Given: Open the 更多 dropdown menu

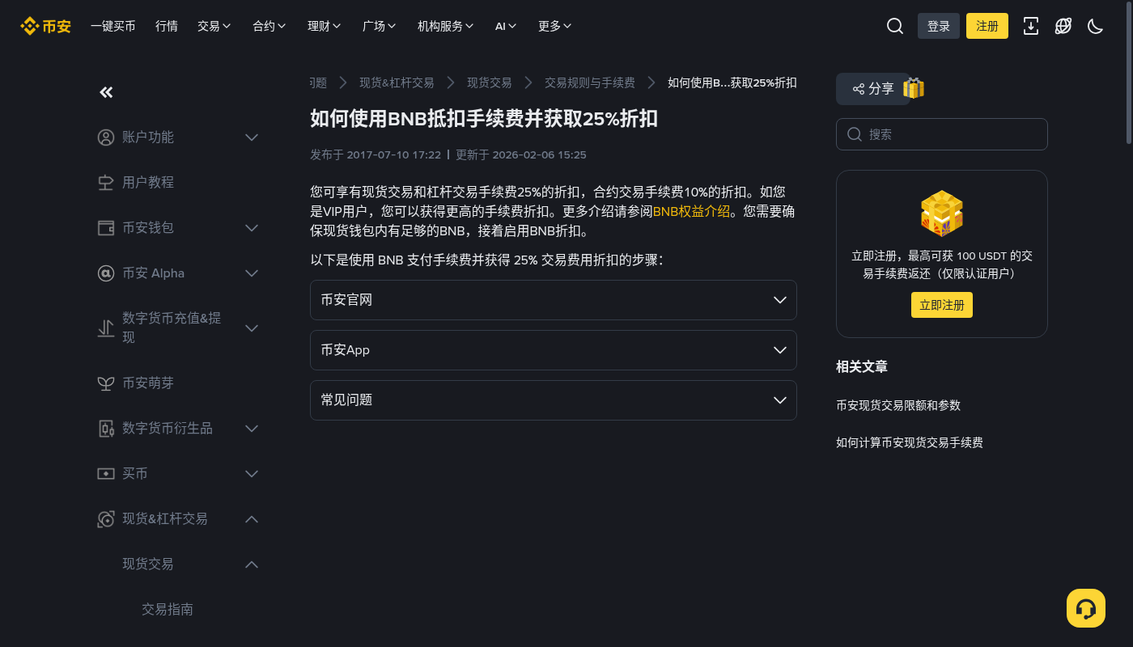Looking at the screenshot, I should pyautogui.click(x=555, y=26).
